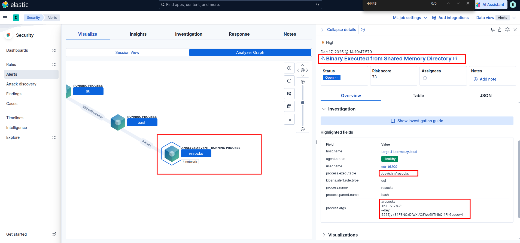520x243 pixels.
Task: Open the analyzer date range calendar button
Action: point(289,106)
